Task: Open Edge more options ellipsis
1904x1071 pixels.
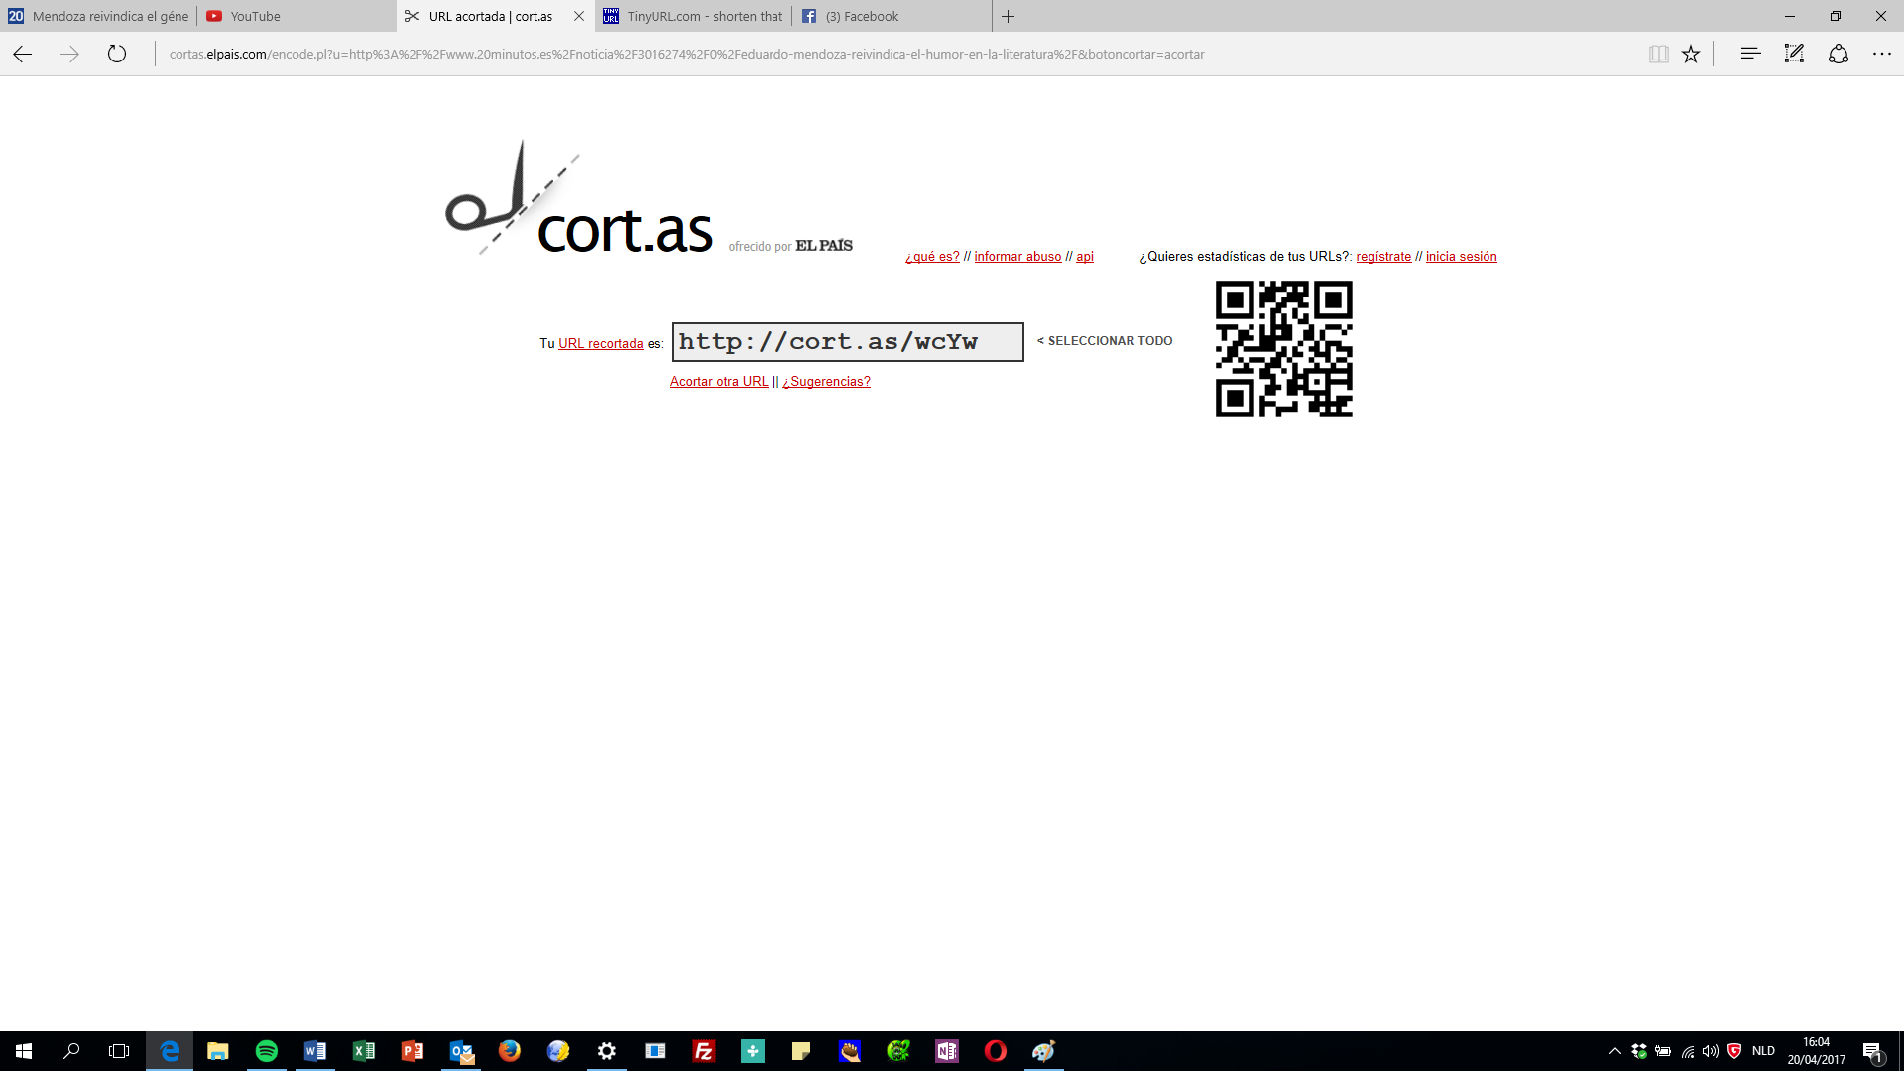Action: (x=1882, y=54)
